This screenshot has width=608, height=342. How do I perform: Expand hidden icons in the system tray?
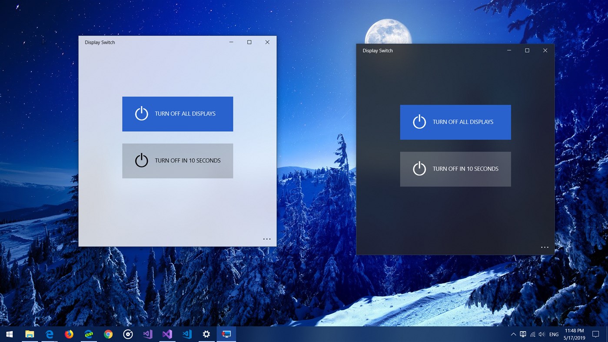click(x=513, y=334)
